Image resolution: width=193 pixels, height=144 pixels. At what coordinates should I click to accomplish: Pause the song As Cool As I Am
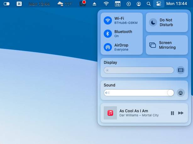172,113
